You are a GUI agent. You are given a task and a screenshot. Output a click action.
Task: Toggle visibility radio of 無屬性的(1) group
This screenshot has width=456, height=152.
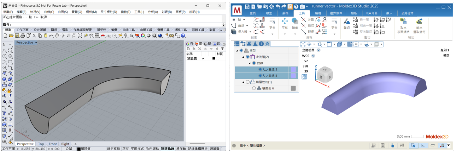247,82
